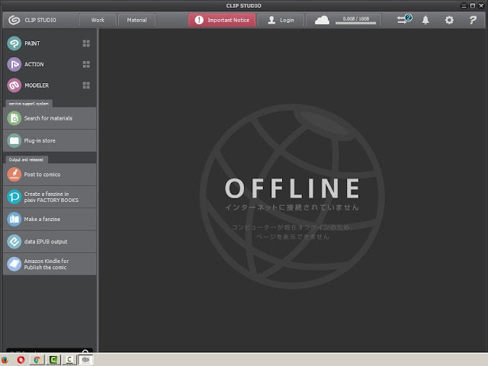Open the white C taskbar app

point(69,360)
